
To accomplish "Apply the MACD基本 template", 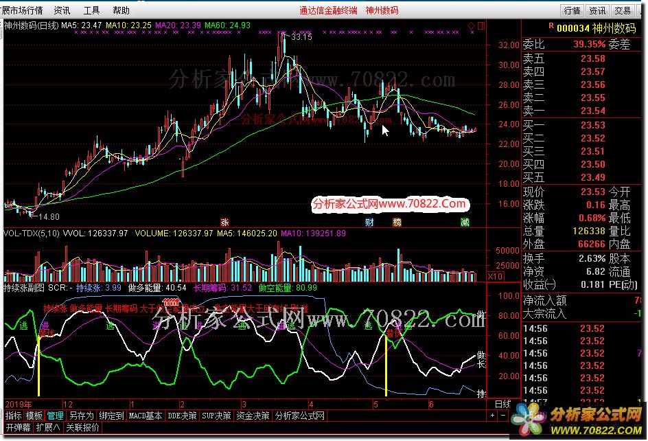I will coord(146,416).
